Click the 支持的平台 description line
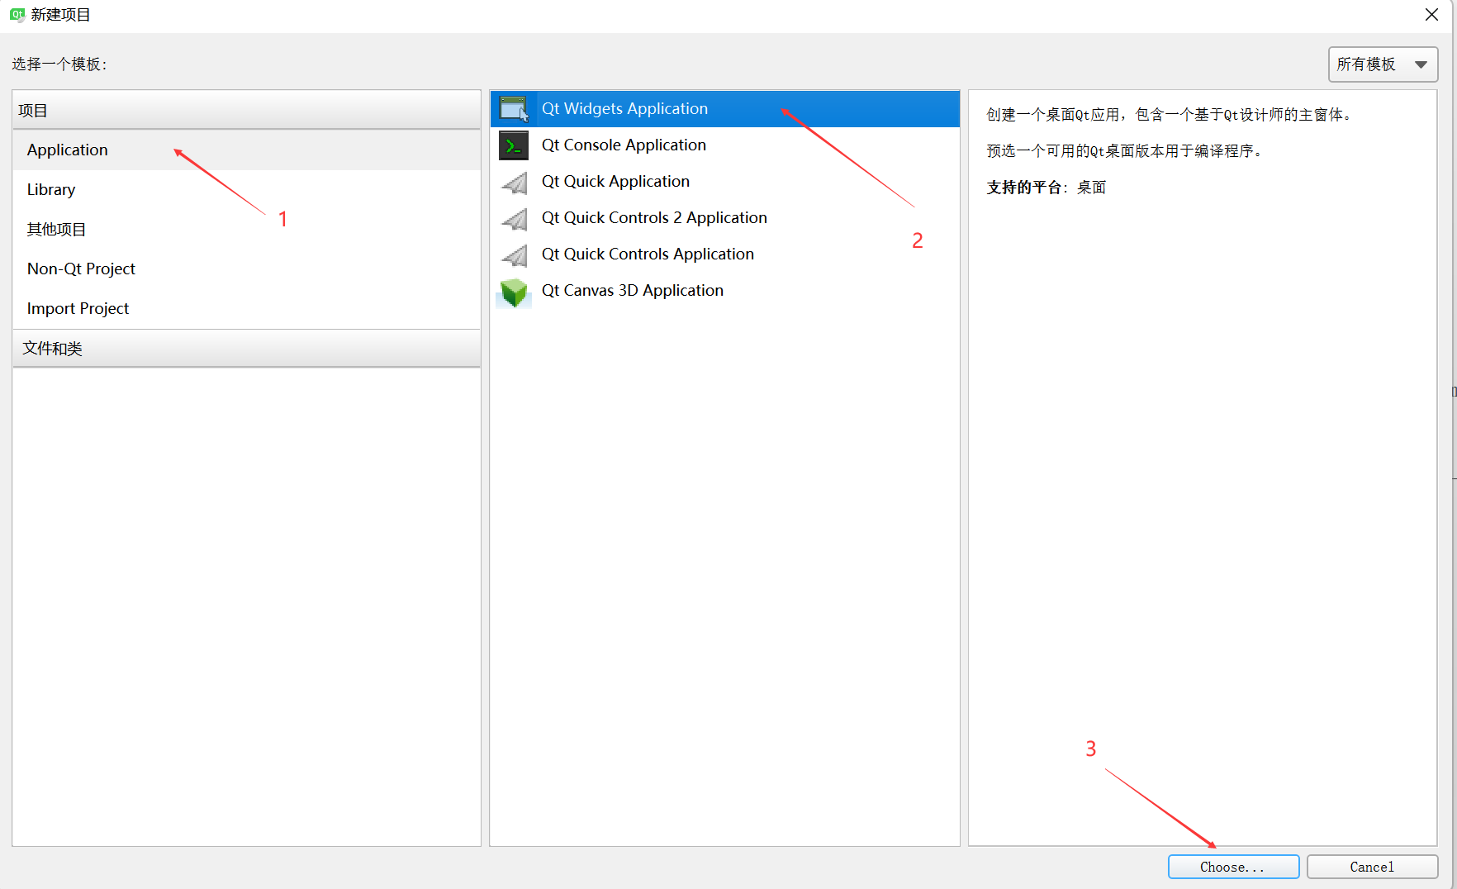Viewport: 1457px width, 889px height. (x=1046, y=188)
